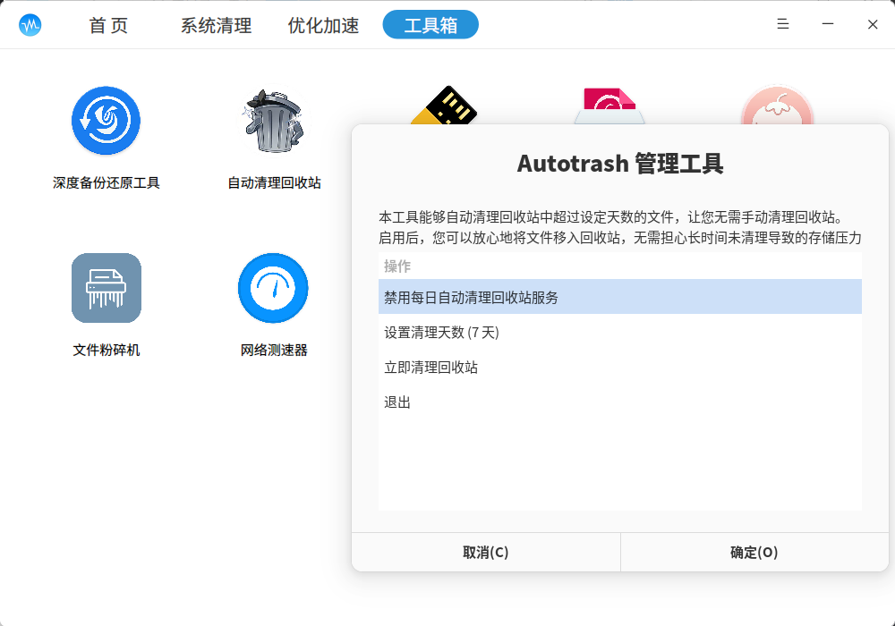Close the main window

[x=873, y=24]
